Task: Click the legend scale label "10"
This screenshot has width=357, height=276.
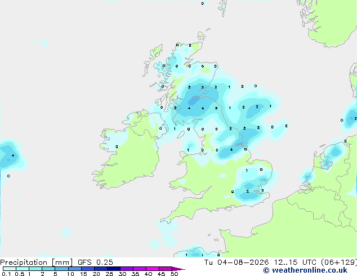Action: [70, 274]
